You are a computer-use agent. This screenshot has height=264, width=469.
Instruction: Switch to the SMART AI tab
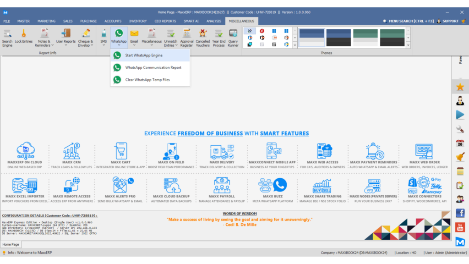pos(191,21)
